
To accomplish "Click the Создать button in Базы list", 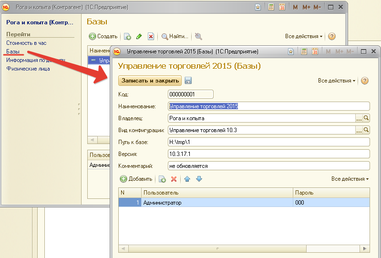I will [103, 36].
